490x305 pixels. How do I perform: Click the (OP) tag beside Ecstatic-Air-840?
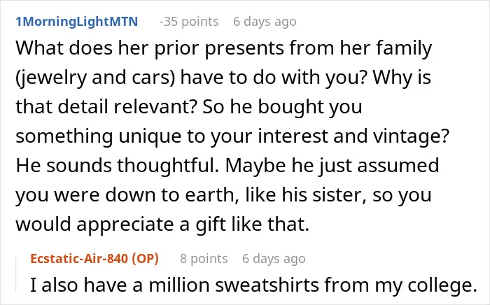tap(146, 259)
